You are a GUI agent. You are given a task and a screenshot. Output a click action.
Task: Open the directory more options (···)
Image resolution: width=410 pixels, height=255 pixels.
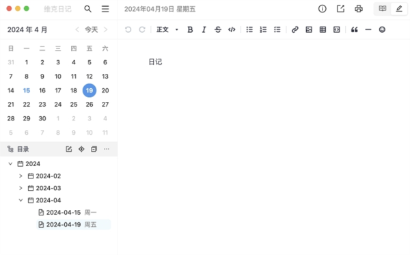coord(107,149)
